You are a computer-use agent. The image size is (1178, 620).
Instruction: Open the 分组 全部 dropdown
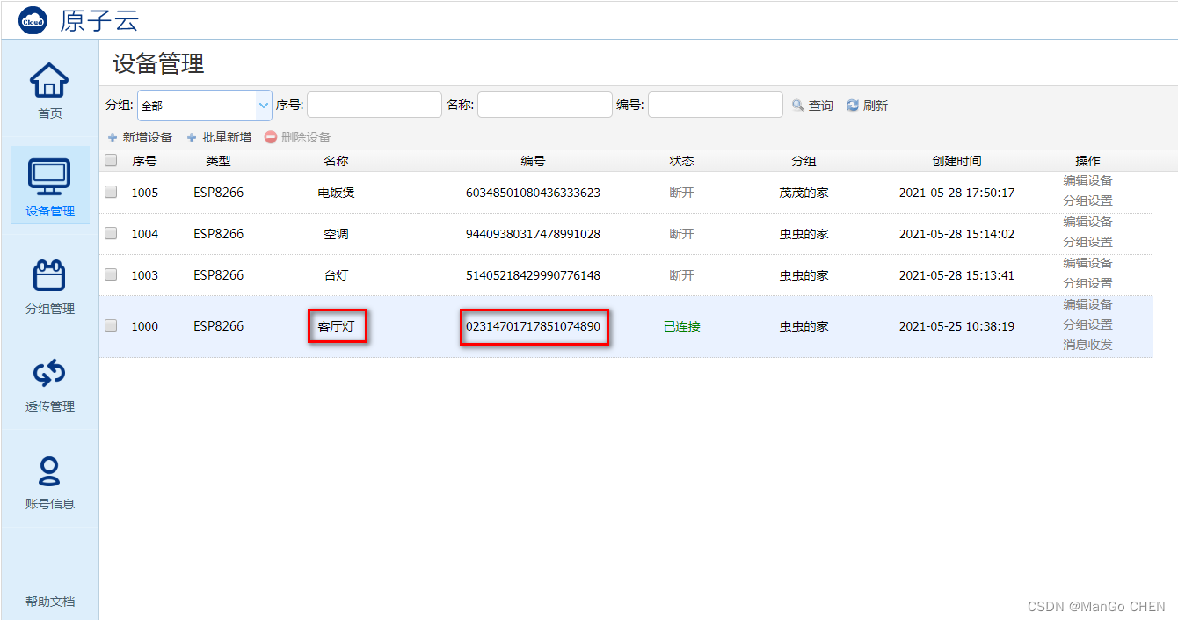tap(205, 105)
